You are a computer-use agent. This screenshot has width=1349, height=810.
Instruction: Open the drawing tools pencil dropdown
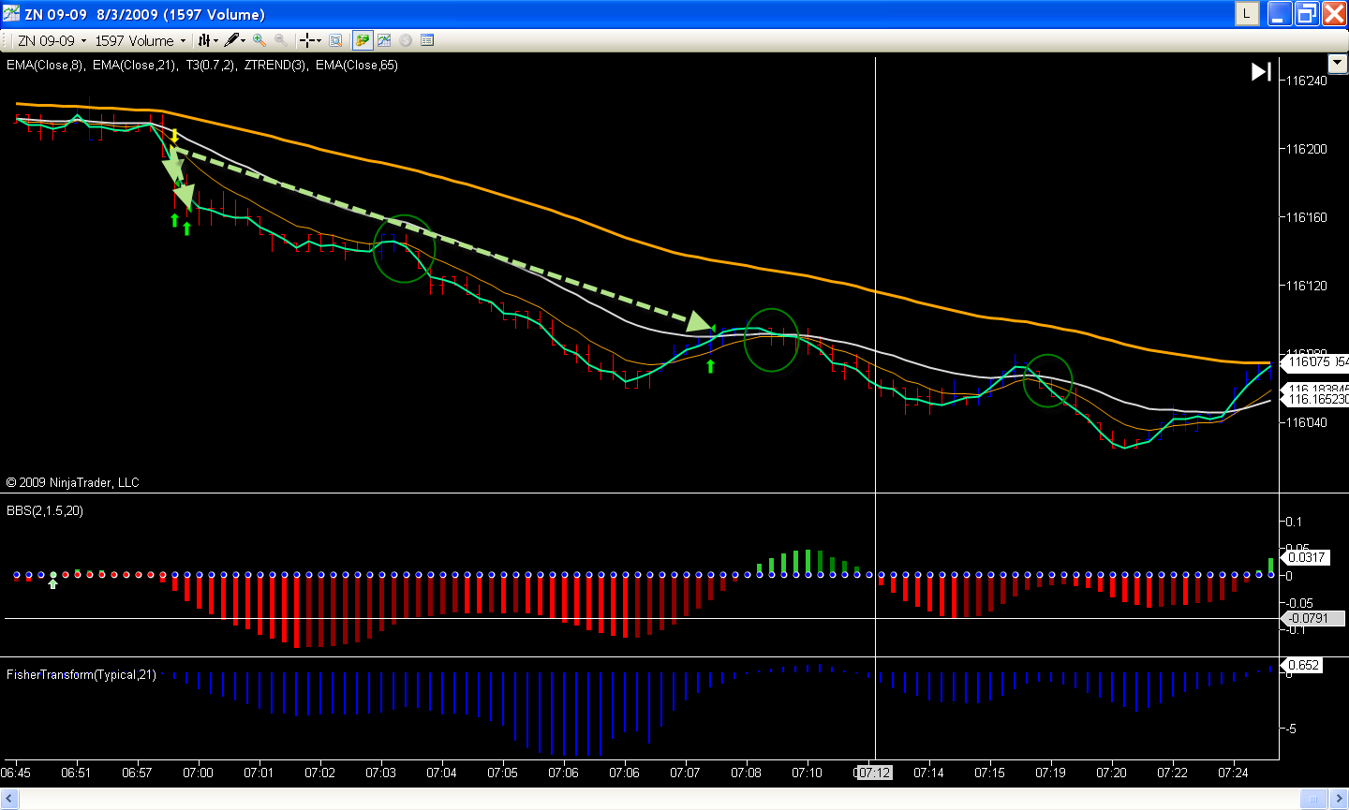point(235,40)
